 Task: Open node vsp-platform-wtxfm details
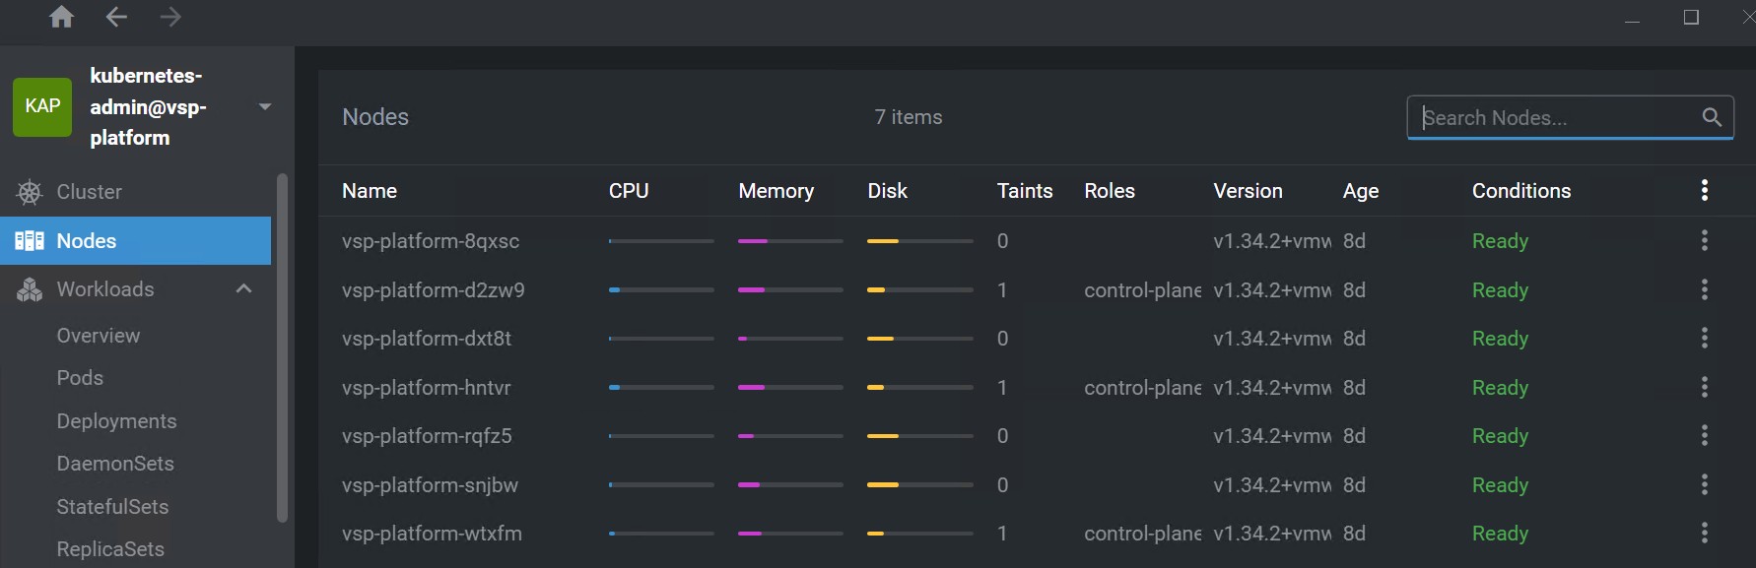(432, 534)
